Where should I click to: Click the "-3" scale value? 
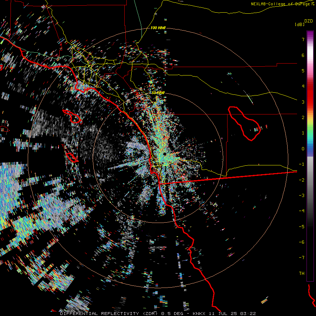302,196
